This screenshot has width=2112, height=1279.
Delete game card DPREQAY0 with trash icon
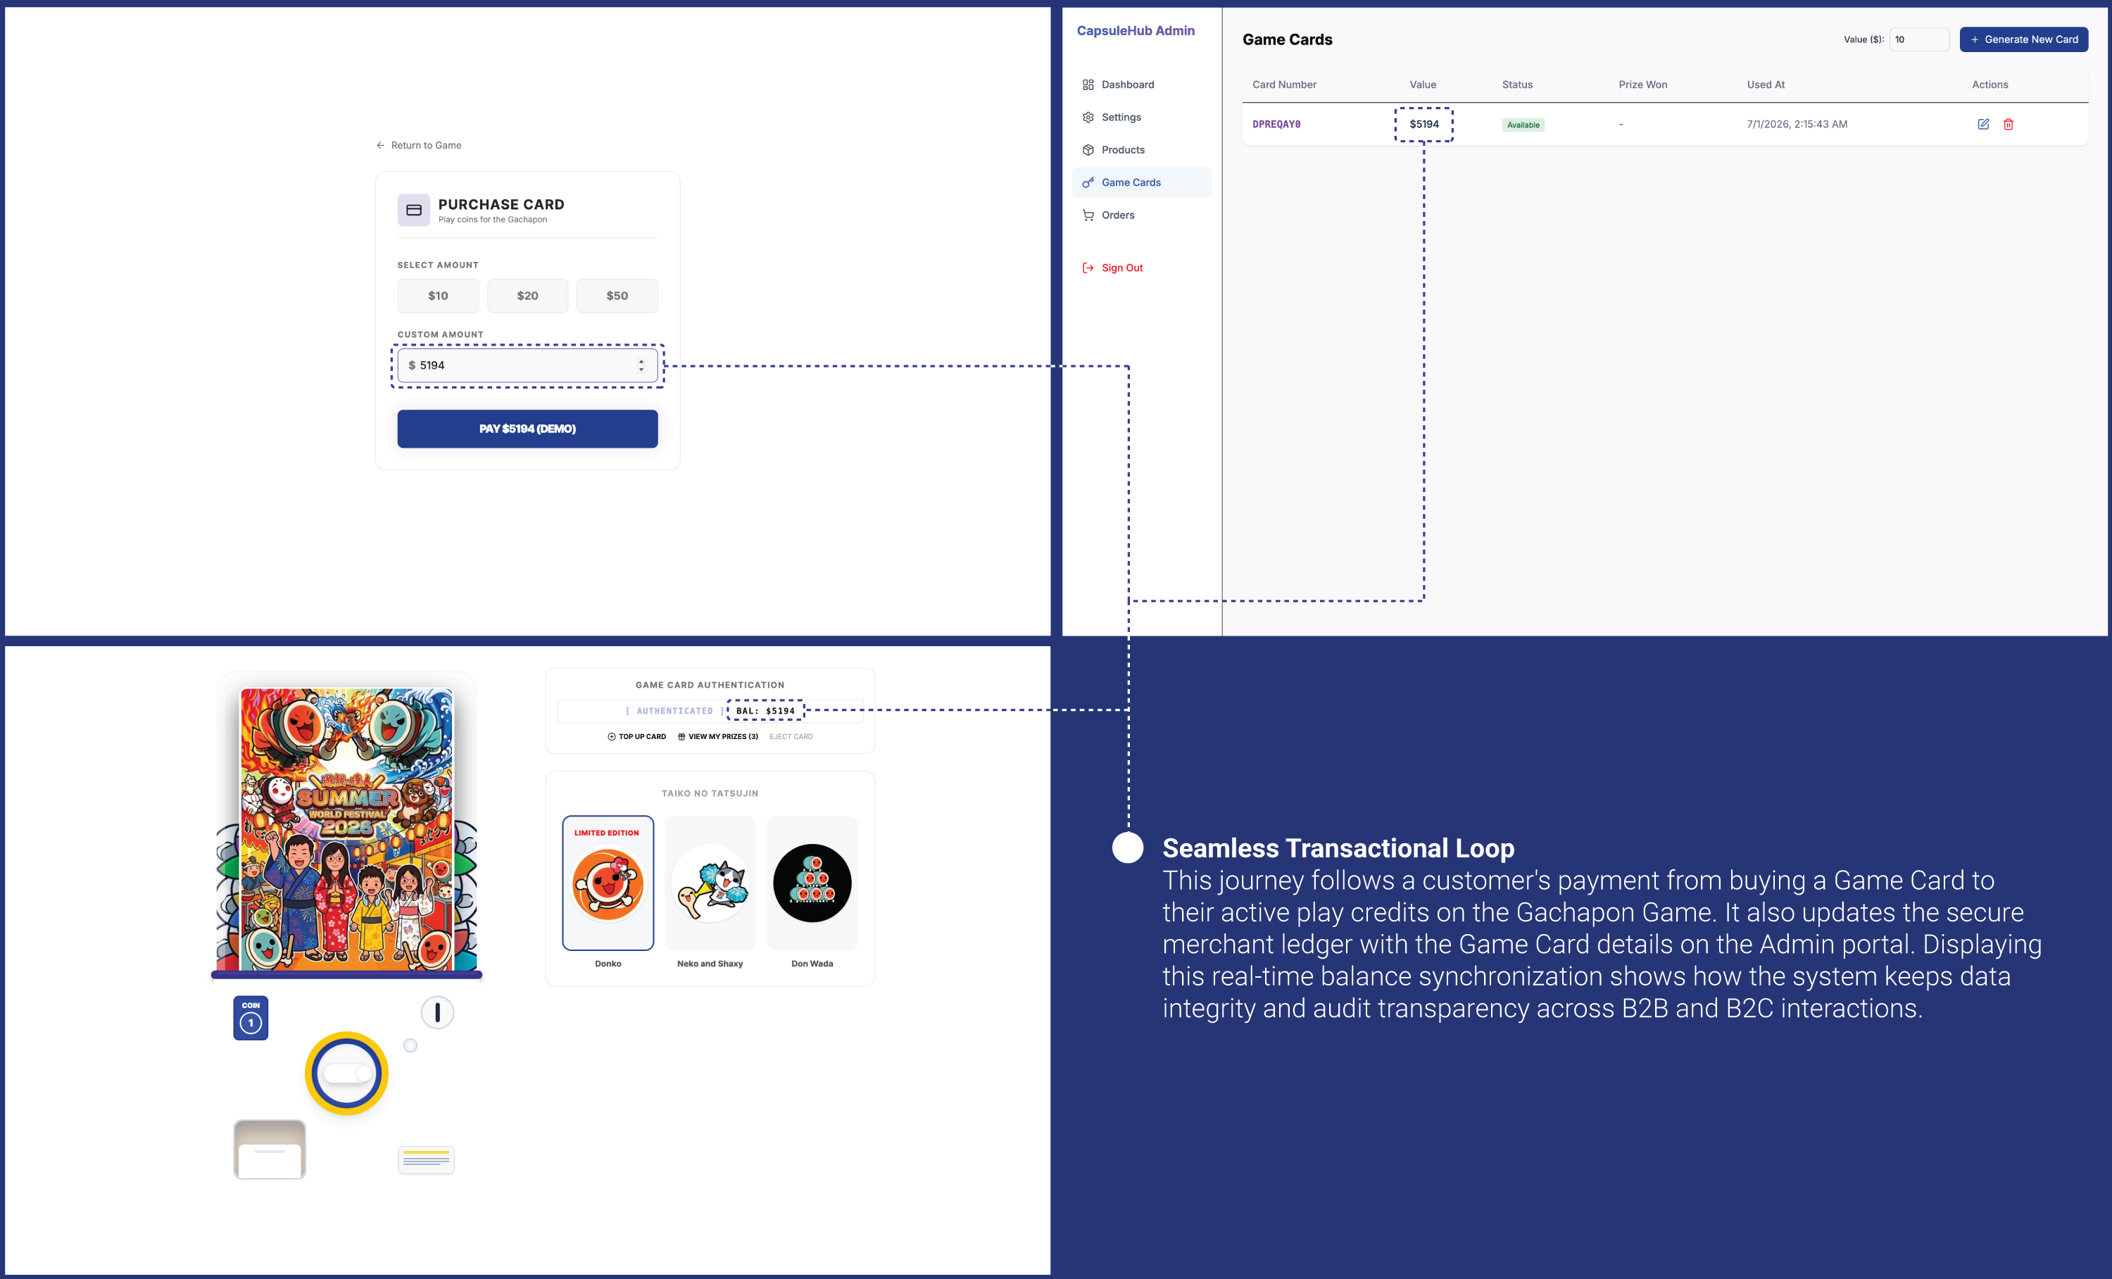(2009, 125)
